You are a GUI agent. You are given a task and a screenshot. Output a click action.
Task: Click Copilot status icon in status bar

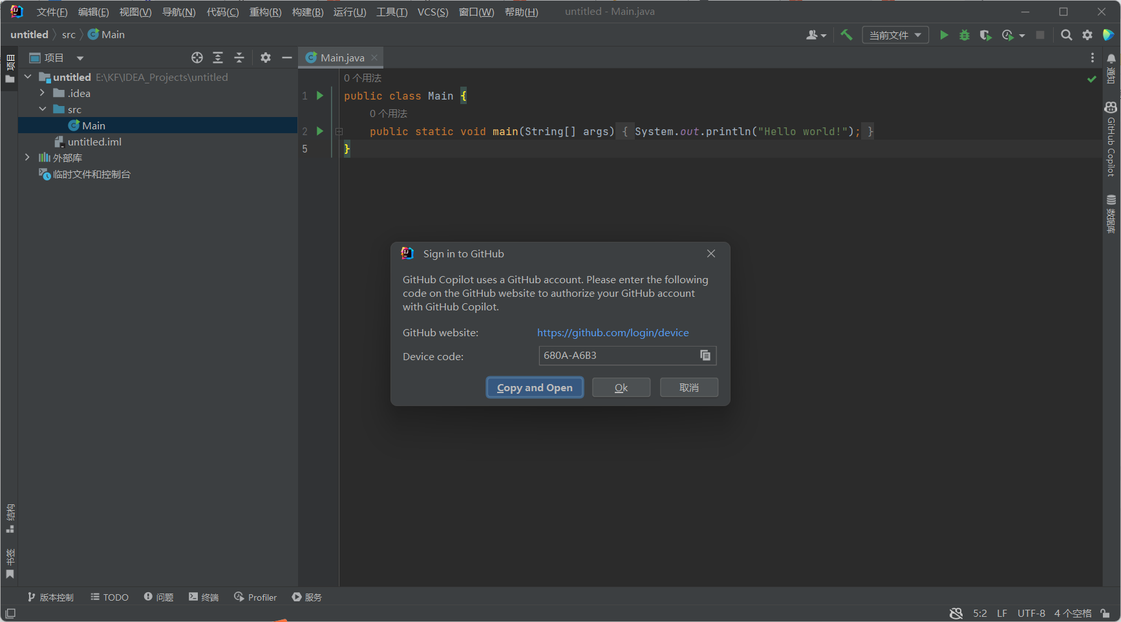tap(956, 613)
